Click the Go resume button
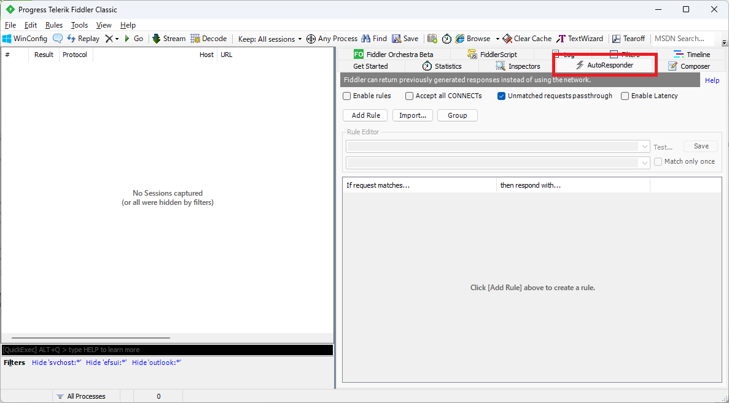The width and height of the screenshot is (729, 403). 133,39
